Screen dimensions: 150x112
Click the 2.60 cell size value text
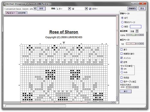point(123,87)
